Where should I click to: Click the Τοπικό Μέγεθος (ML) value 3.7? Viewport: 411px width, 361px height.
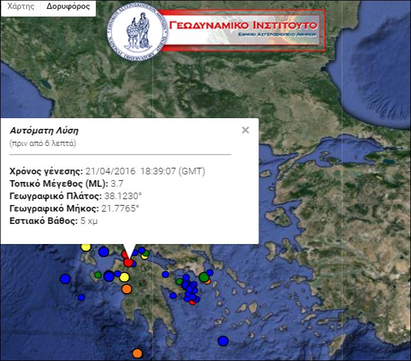(117, 183)
